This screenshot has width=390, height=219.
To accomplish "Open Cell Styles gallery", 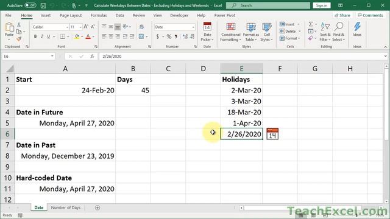I will tap(267, 32).
